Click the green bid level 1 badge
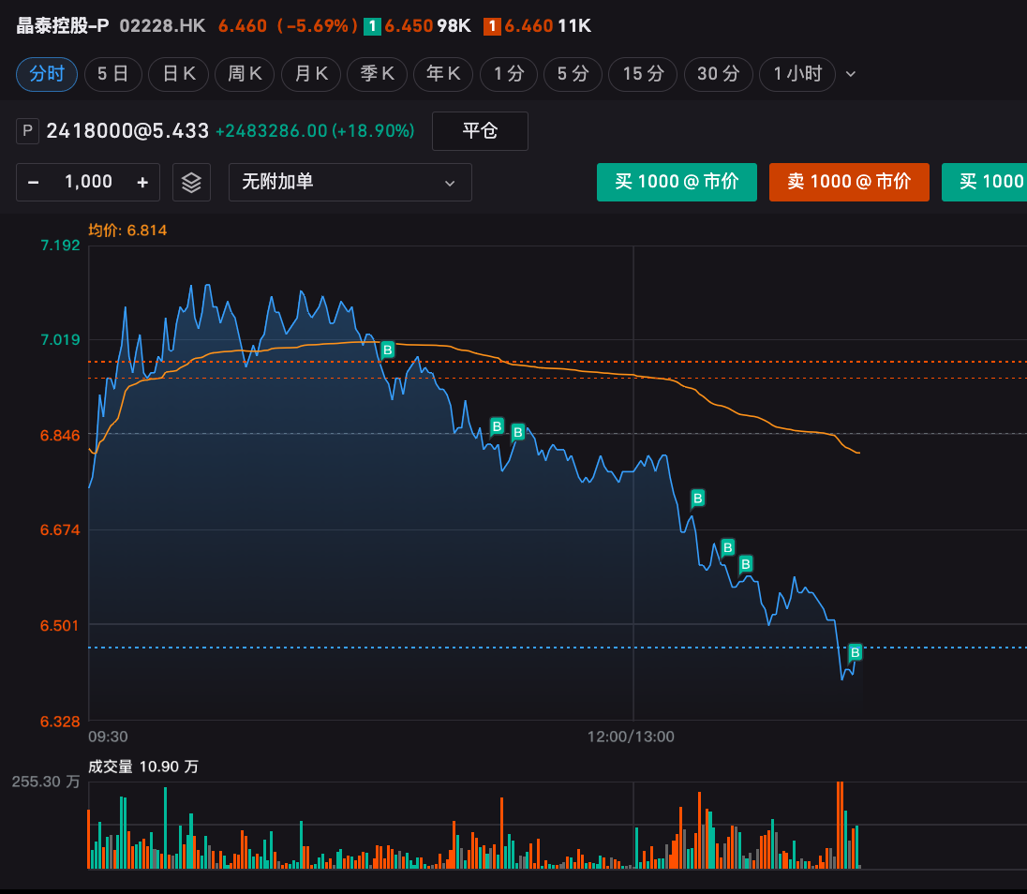The width and height of the screenshot is (1027, 894). point(372,26)
